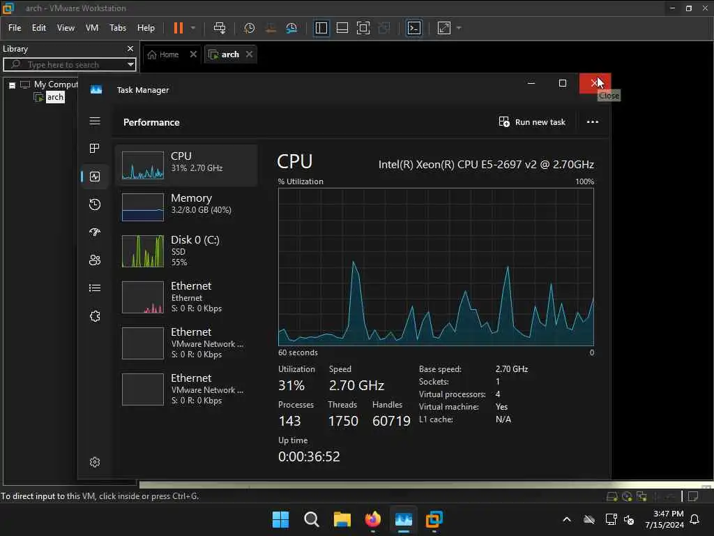
Task: Open taskbar Search icon
Action: click(x=312, y=519)
